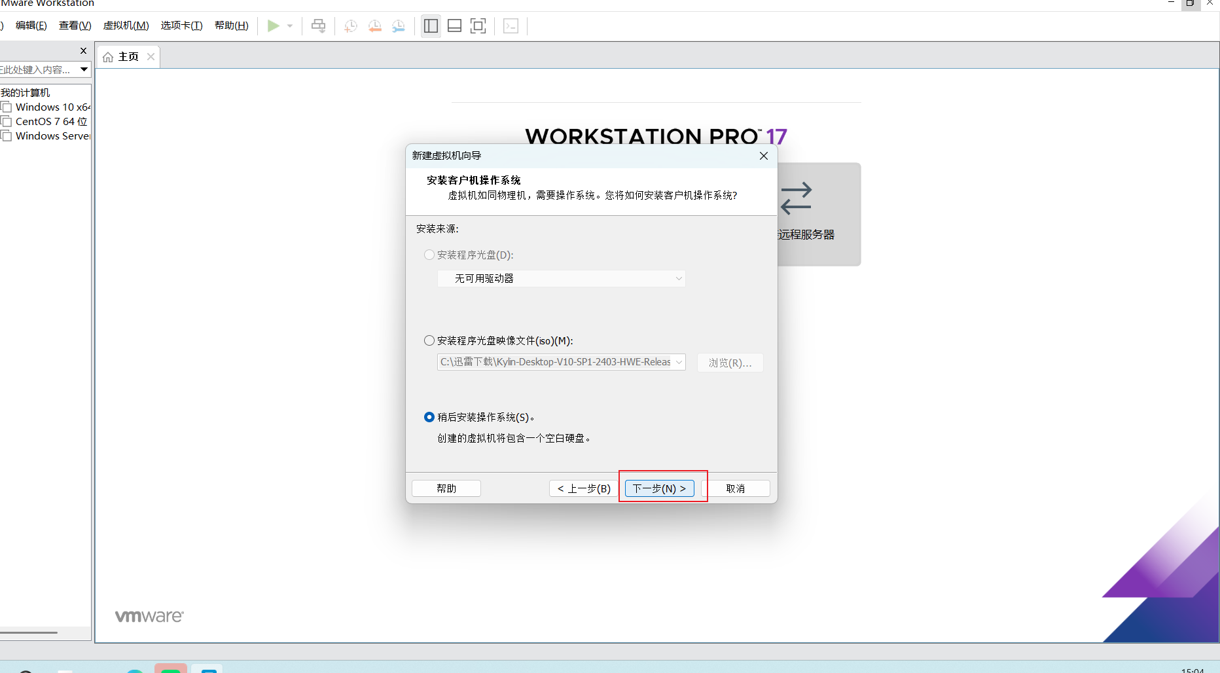Select 稍后安装操作系统(S) radio option
Screen dimensions: 1220x673
tap(429, 417)
